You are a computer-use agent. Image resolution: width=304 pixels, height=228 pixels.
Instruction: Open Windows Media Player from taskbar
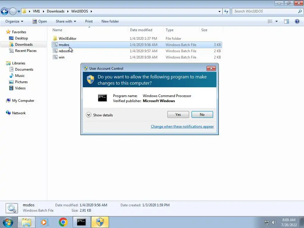coord(44,222)
